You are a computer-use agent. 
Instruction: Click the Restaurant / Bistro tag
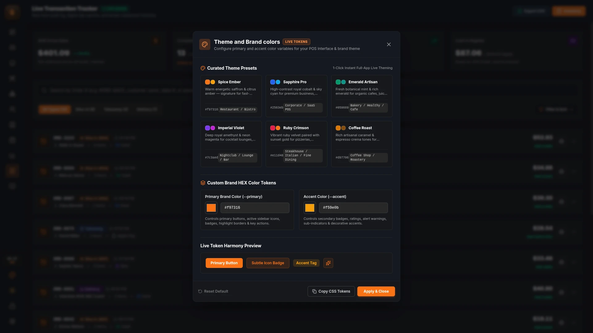point(238,109)
